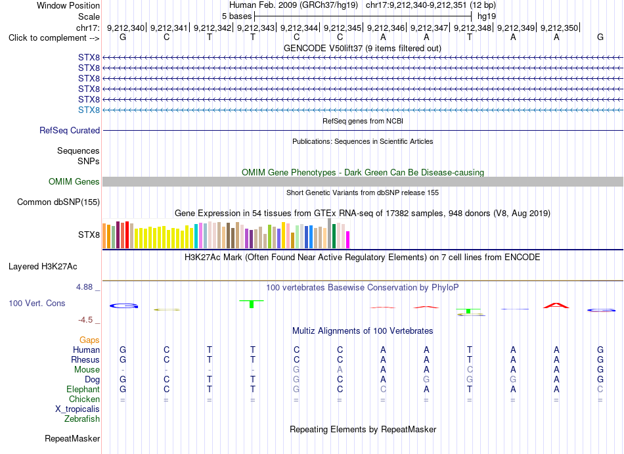The height and width of the screenshot is (454, 624).
Task: Open 'Repeating Elements by RepeatMasker' title
Action: [x=363, y=430]
